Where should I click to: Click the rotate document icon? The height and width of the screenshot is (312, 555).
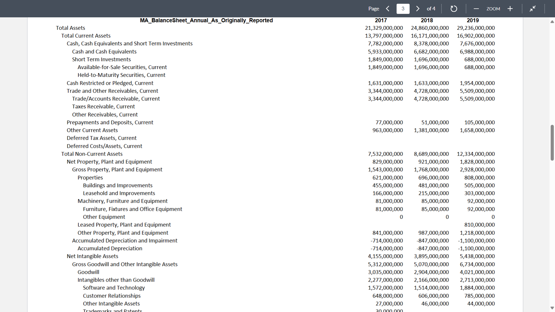coord(454,9)
